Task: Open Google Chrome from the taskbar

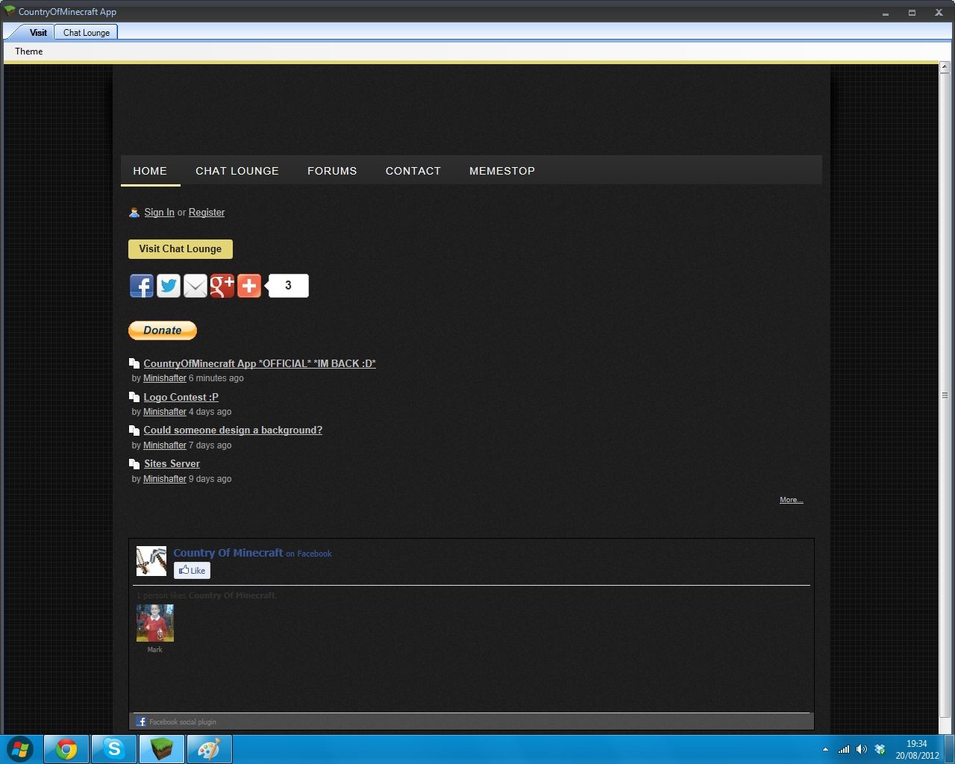Action: 66,749
